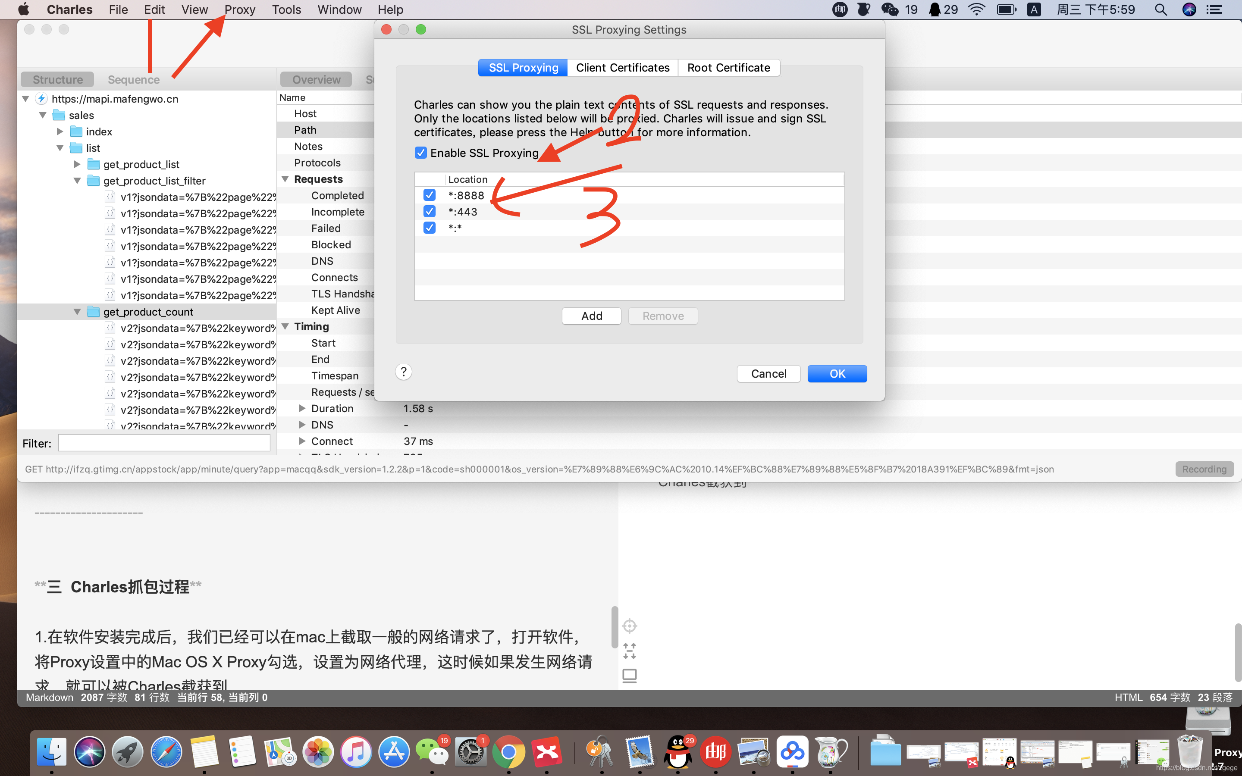Select the Structure tab
Screen dimensions: 1242x776
click(x=57, y=80)
